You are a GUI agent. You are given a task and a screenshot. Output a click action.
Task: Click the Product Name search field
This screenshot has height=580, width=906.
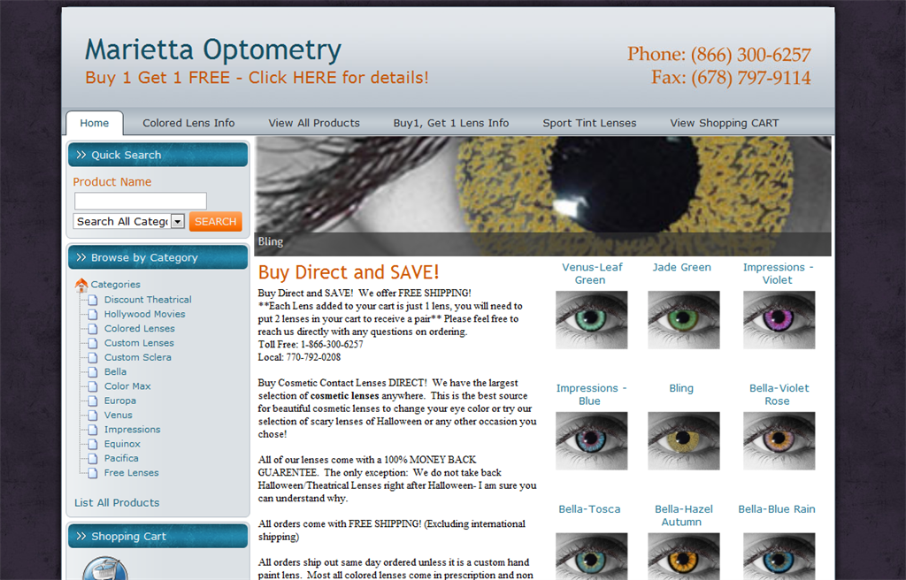coord(140,202)
